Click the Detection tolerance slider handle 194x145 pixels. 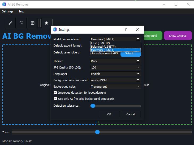pos(93,106)
